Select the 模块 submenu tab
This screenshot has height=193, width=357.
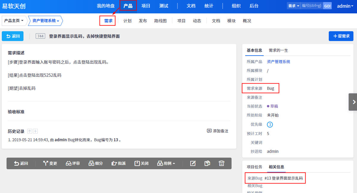click(231, 21)
